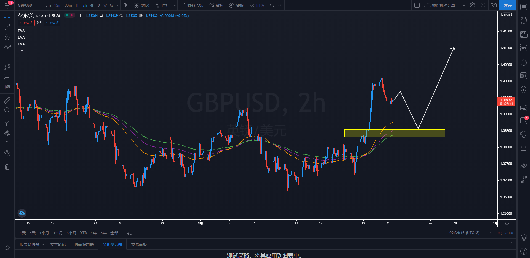Open chart settings gear icon
Screen dimensions: 530x258
(x=472, y=5)
